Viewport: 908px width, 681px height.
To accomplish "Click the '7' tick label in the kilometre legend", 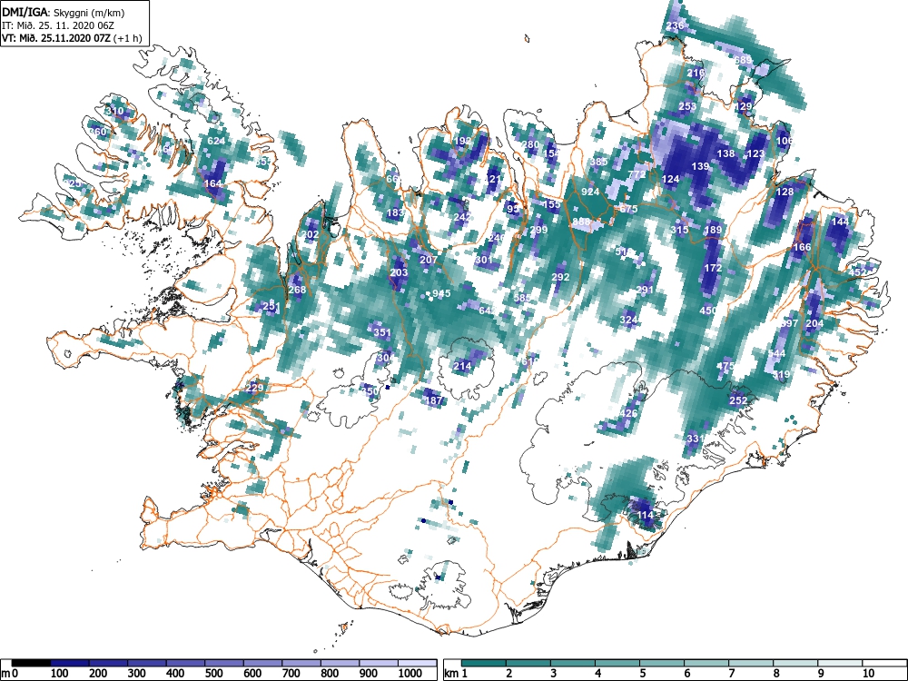I will point(731,674).
